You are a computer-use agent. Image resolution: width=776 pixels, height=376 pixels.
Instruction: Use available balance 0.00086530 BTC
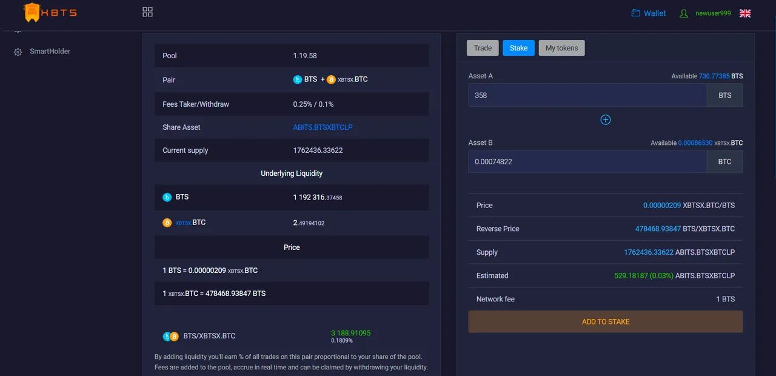(695, 143)
